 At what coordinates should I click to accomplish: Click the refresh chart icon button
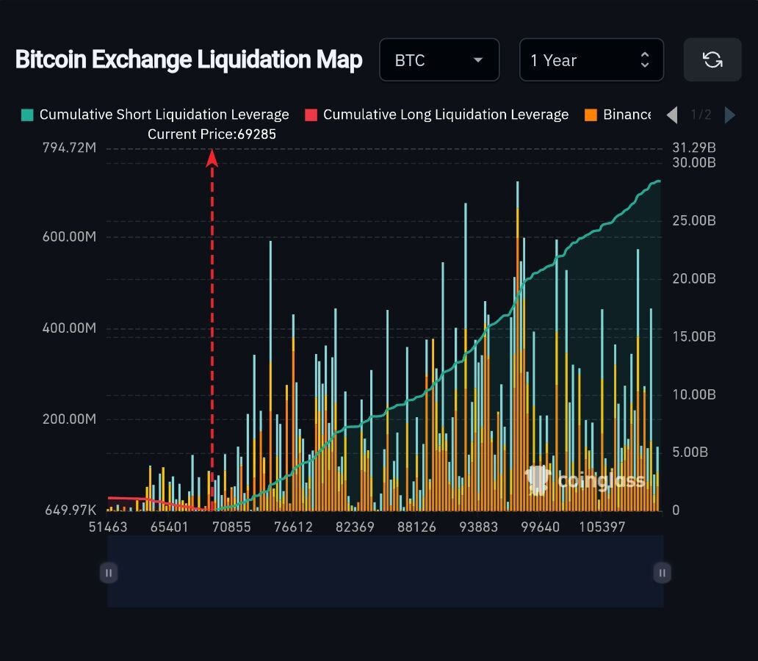click(712, 60)
